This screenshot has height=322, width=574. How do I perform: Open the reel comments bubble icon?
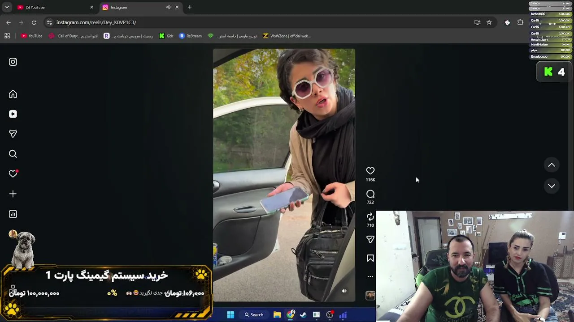coord(370,194)
